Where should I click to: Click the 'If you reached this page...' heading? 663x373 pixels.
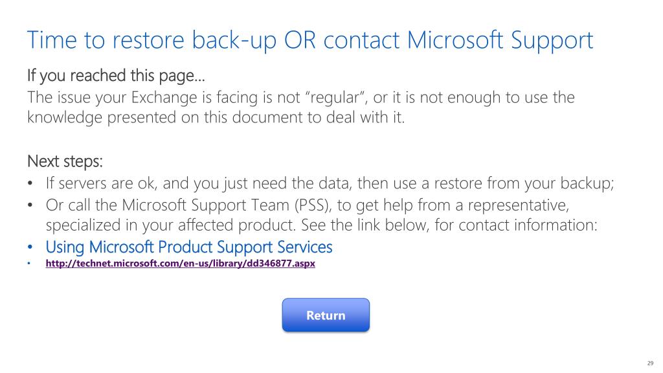(x=116, y=76)
